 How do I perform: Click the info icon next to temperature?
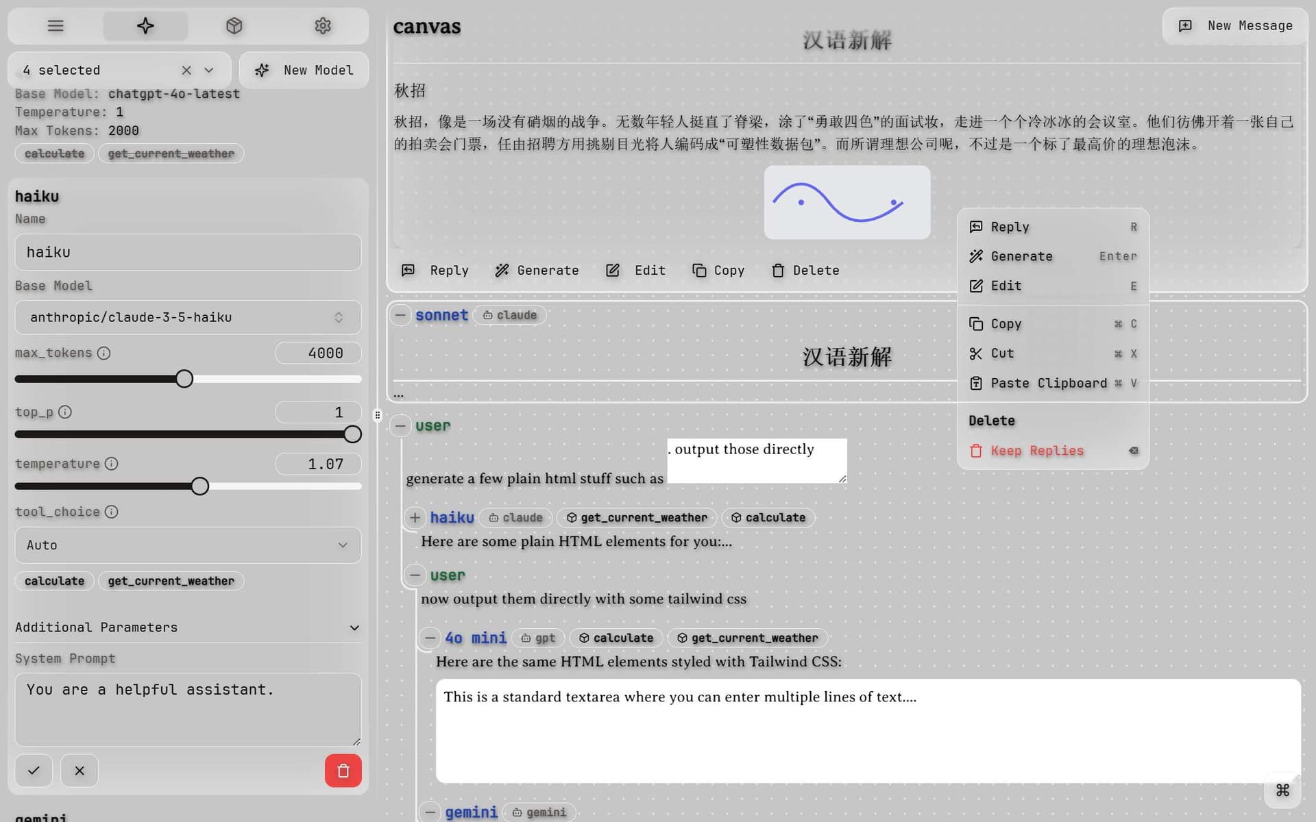coord(112,464)
